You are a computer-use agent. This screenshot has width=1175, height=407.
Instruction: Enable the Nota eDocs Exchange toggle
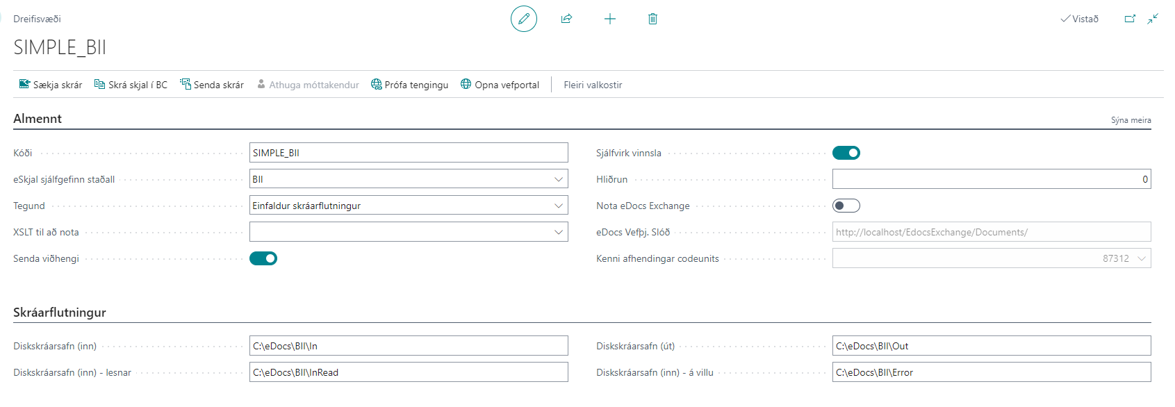click(846, 206)
